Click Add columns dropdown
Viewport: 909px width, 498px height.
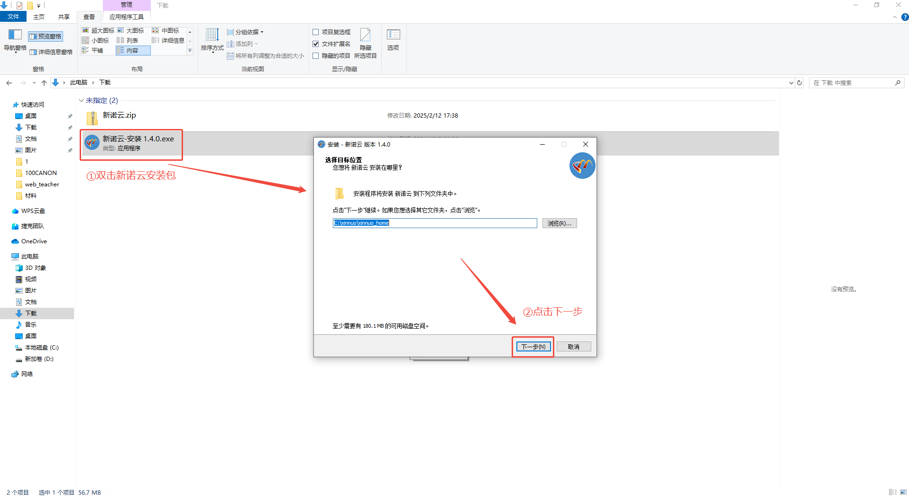(x=242, y=44)
